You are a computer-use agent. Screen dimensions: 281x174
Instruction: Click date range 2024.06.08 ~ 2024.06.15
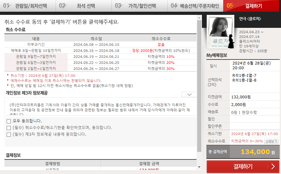pos(96,45)
